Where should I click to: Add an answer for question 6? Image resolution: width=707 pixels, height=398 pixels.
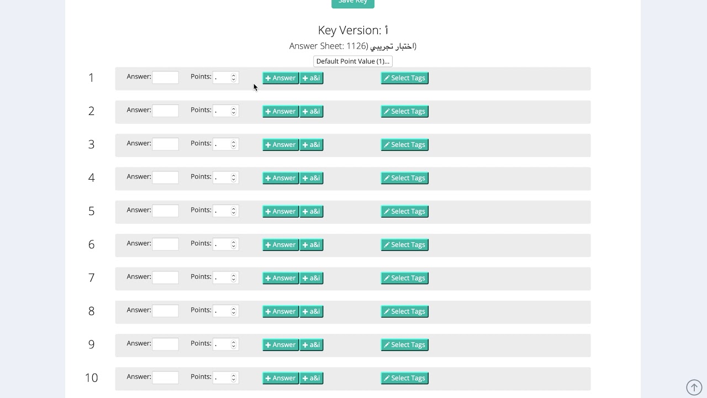click(x=280, y=245)
